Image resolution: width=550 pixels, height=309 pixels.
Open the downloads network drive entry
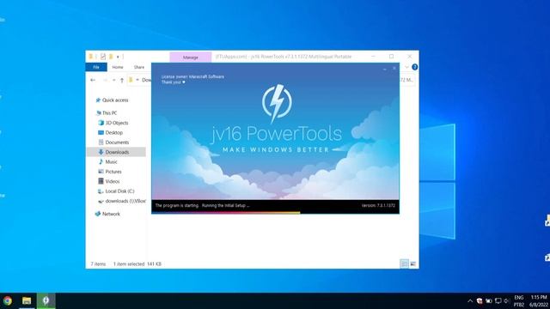pos(125,201)
